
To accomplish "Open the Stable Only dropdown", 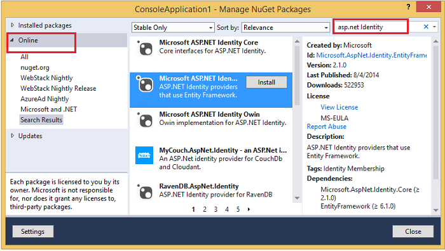I will [x=173, y=27].
